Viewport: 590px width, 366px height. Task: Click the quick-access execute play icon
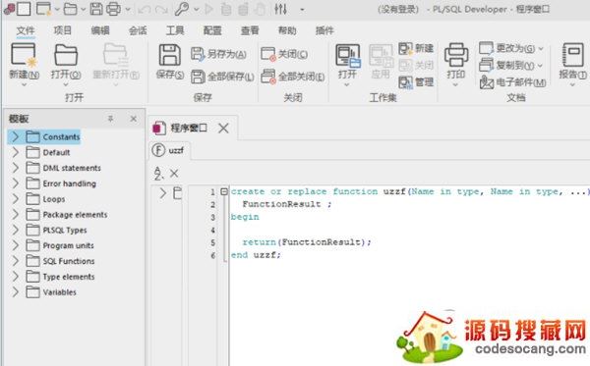[208, 9]
